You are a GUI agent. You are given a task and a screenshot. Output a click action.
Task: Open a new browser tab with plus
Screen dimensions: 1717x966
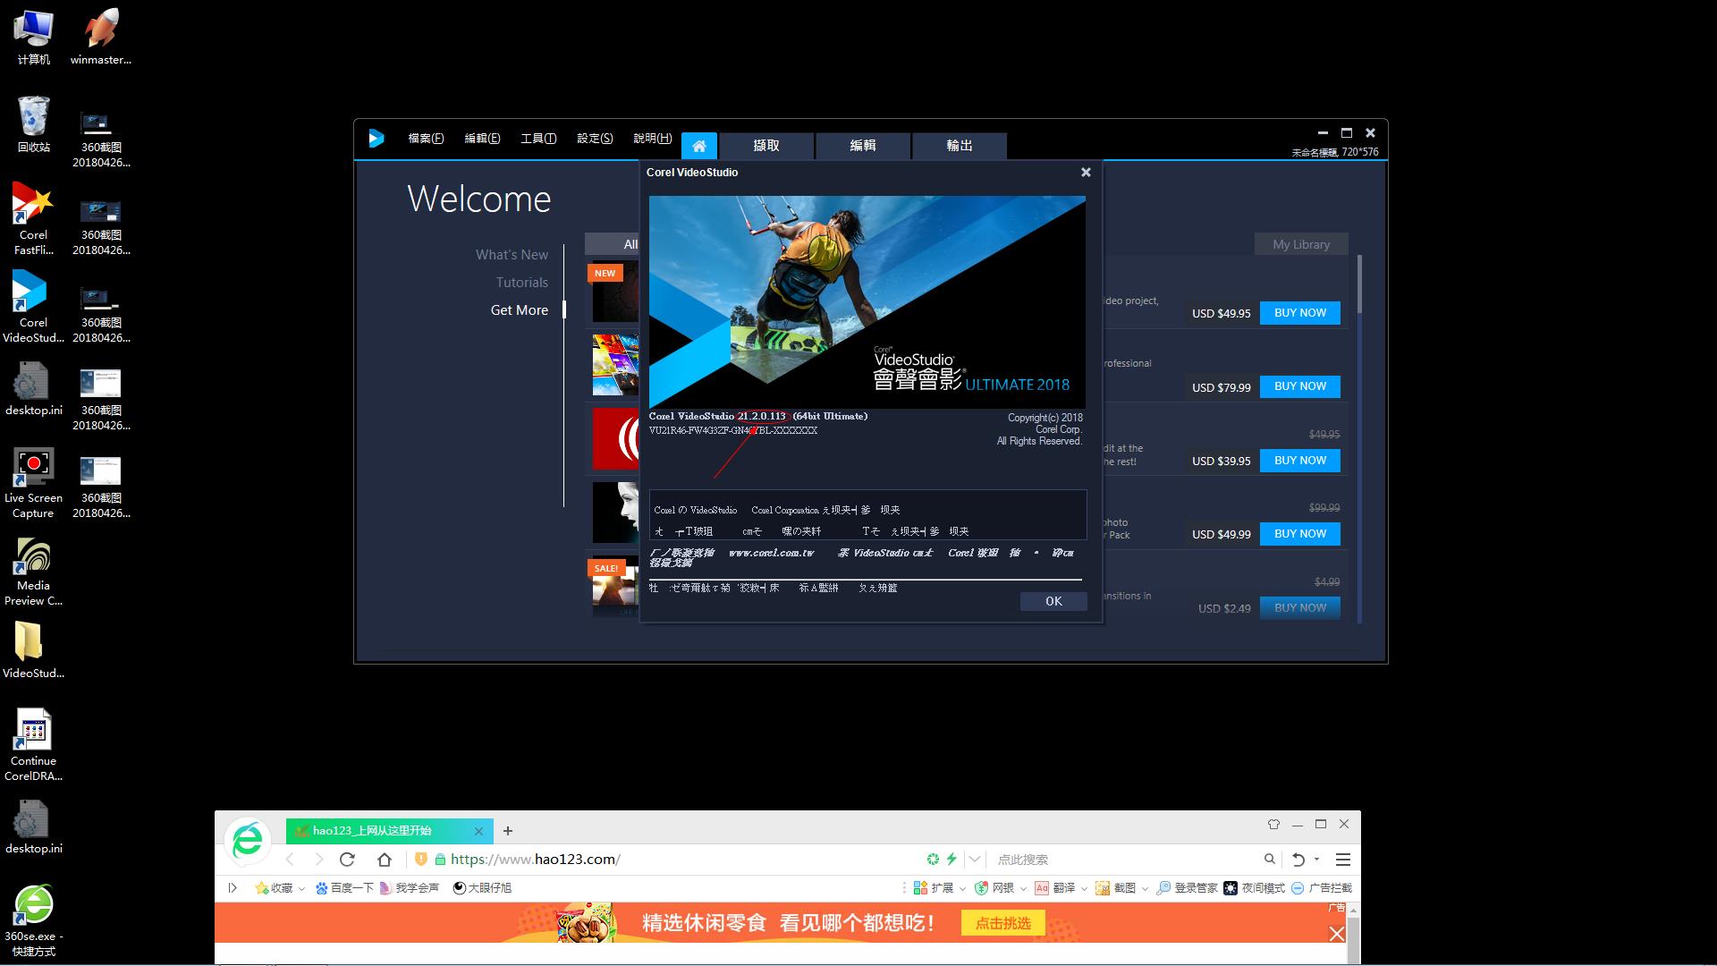coord(508,831)
